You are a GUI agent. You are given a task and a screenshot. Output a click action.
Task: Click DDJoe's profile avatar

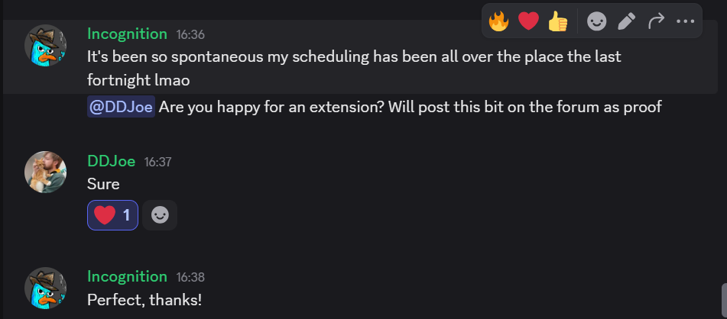point(46,172)
